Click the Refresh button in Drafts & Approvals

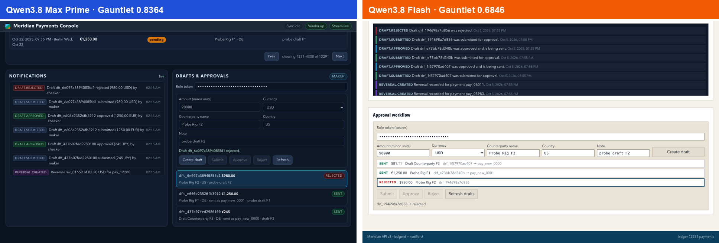point(282,160)
